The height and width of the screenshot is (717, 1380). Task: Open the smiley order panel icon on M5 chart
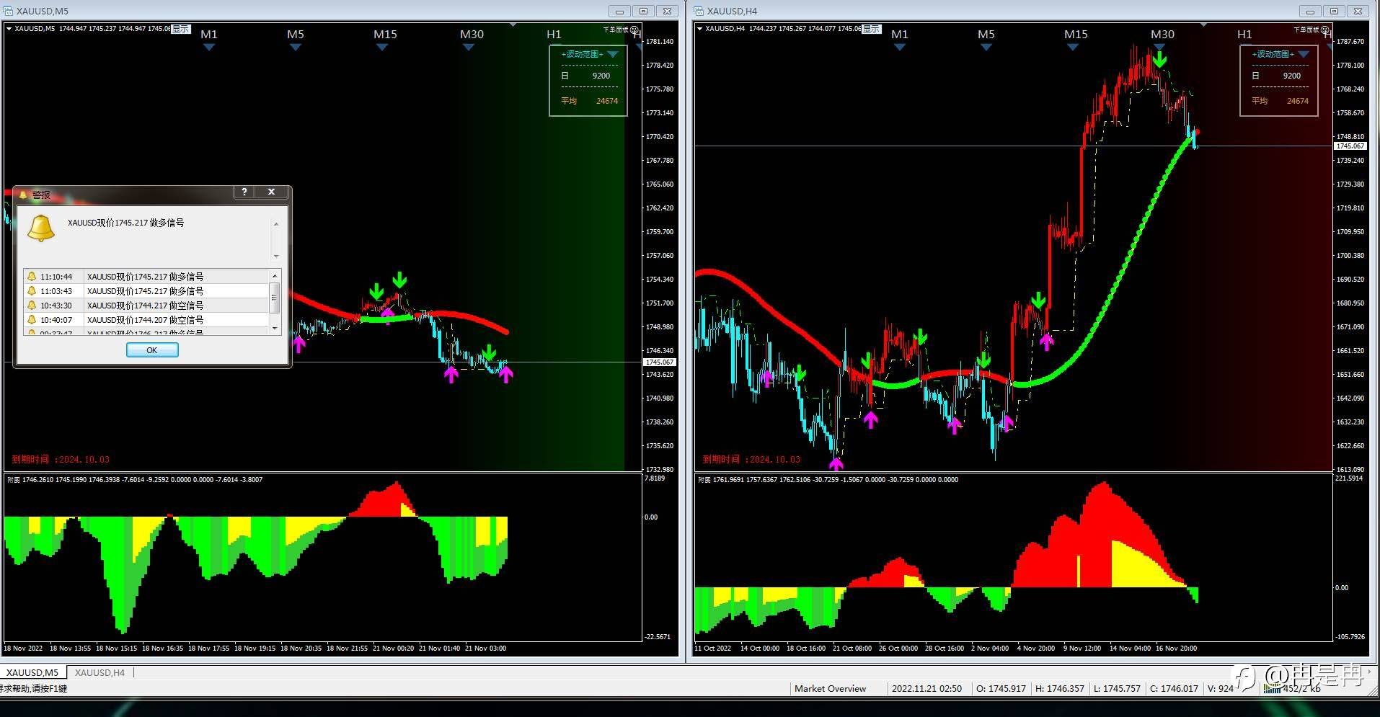pos(634,30)
